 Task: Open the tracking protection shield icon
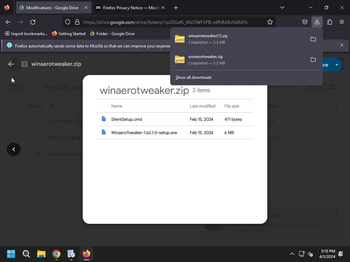click(68, 22)
